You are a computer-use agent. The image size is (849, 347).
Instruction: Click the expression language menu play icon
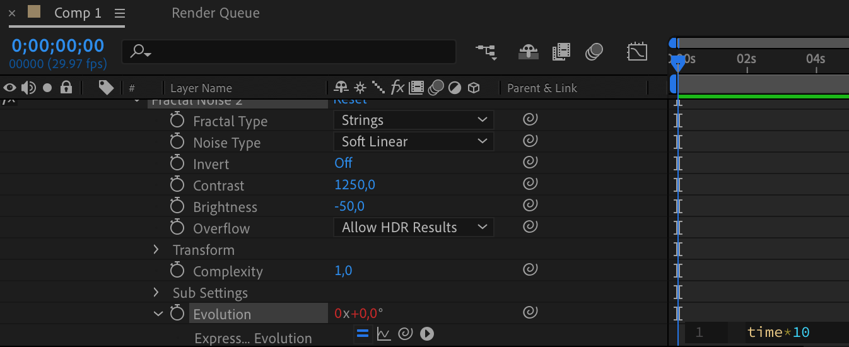(427, 334)
